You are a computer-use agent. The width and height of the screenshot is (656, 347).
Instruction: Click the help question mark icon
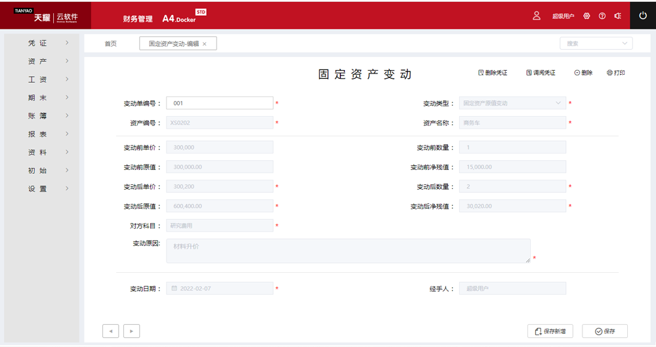(602, 16)
